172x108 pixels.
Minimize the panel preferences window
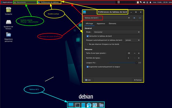(131, 12)
